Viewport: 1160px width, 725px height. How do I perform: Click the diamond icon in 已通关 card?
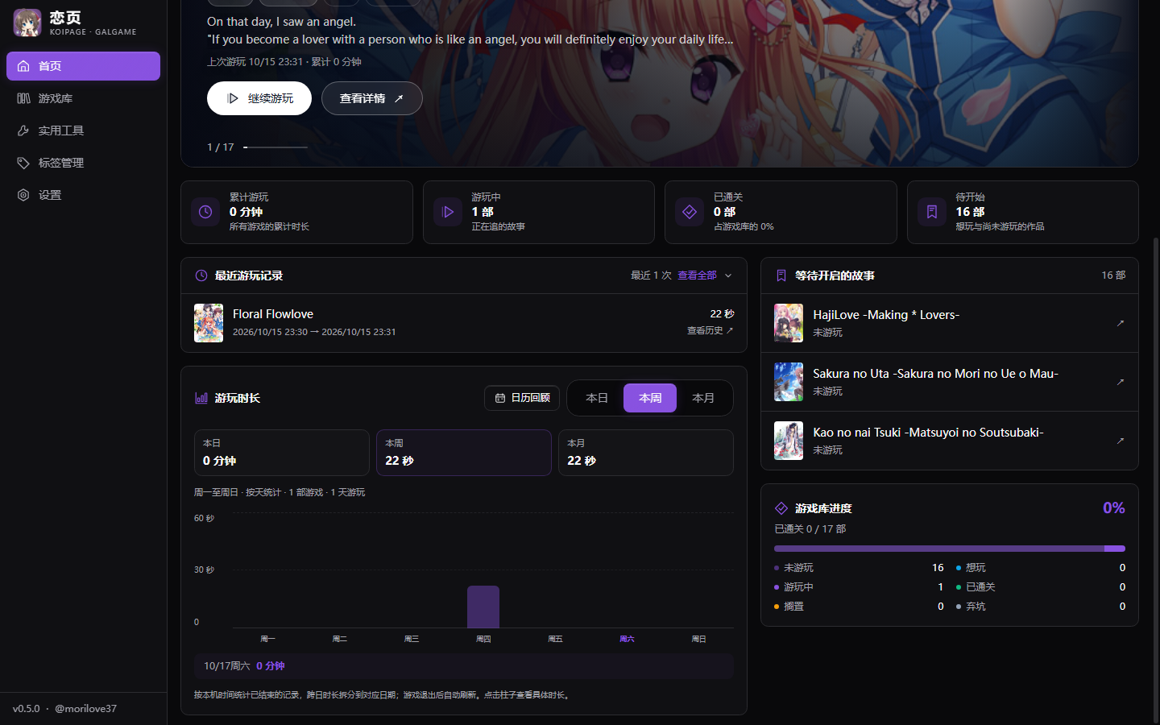tap(690, 212)
